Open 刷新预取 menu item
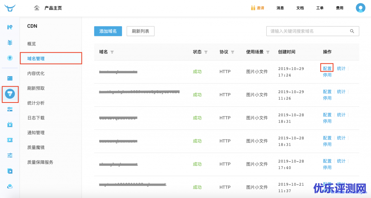 coord(36,88)
